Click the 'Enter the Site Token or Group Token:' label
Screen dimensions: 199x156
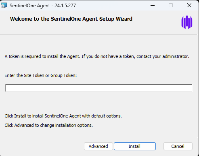(41, 75)
